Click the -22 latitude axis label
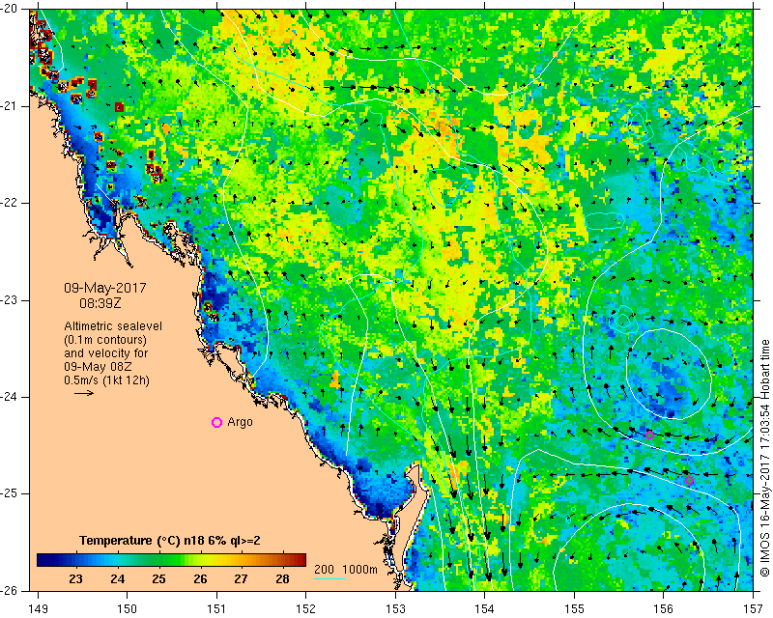The height and width of the screenshot is (618, 773). (9, 203)
